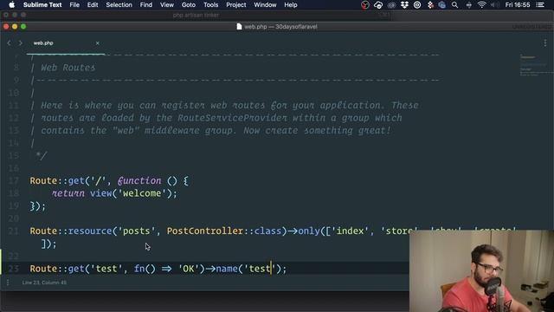Select the web.php tab
The image size is (554, 312).
pos(66,43)
